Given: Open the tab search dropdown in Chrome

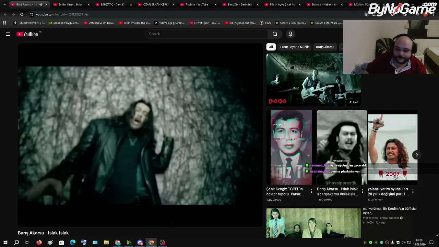Looking at the screenshot, I should click(x=4, y=4).
